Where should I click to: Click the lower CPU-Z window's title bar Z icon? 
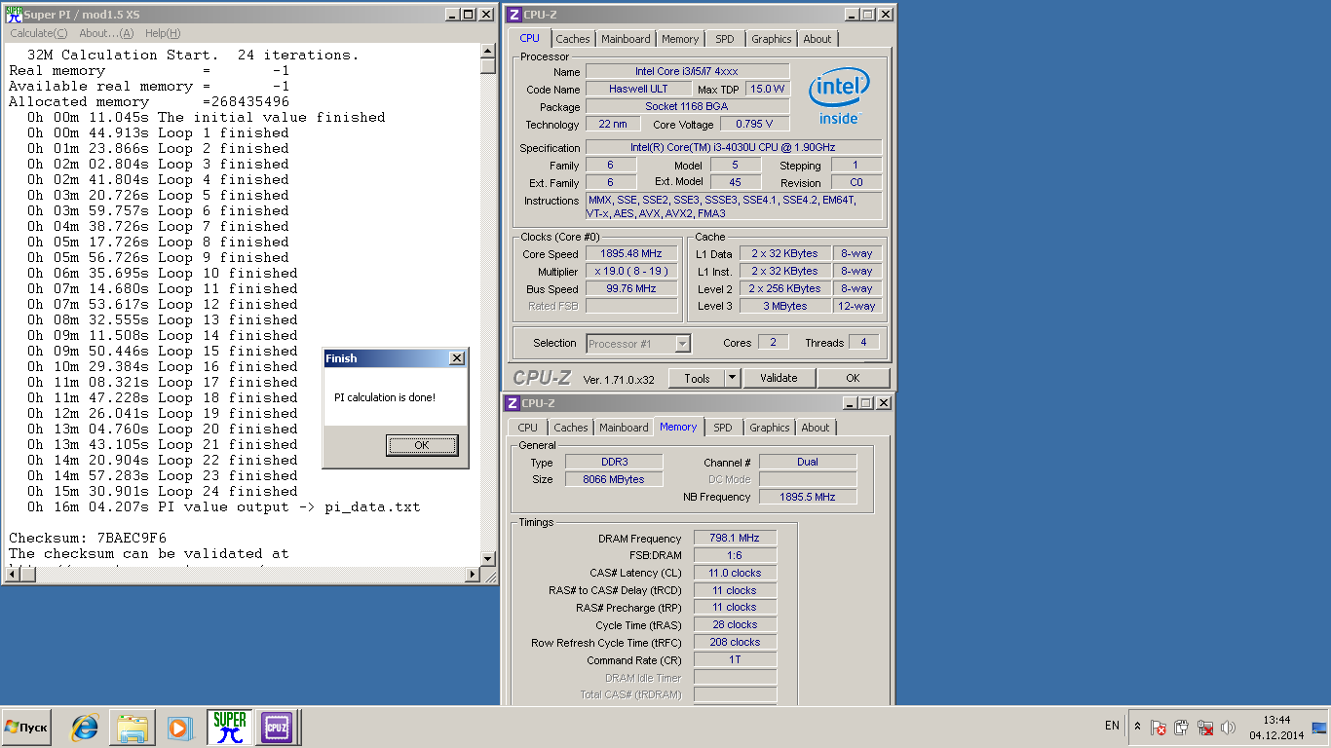[x=513, y=403]
